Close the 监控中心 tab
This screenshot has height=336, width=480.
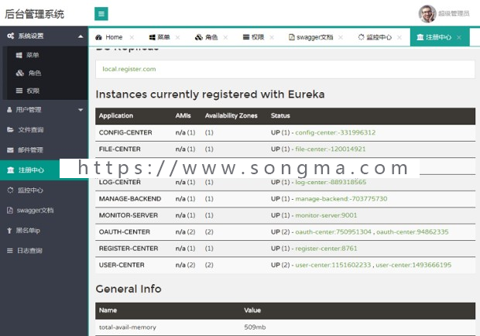[399, 37]
